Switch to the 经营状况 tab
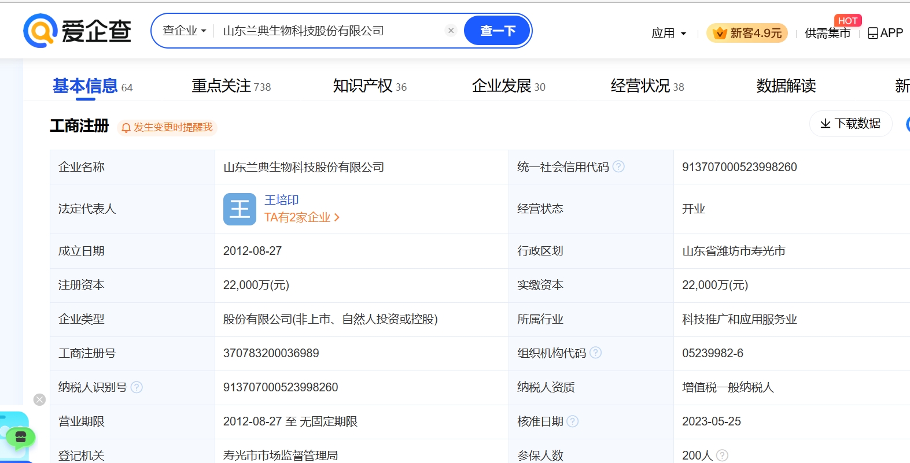Screen dimensions: 910x463 pos(647,86)
